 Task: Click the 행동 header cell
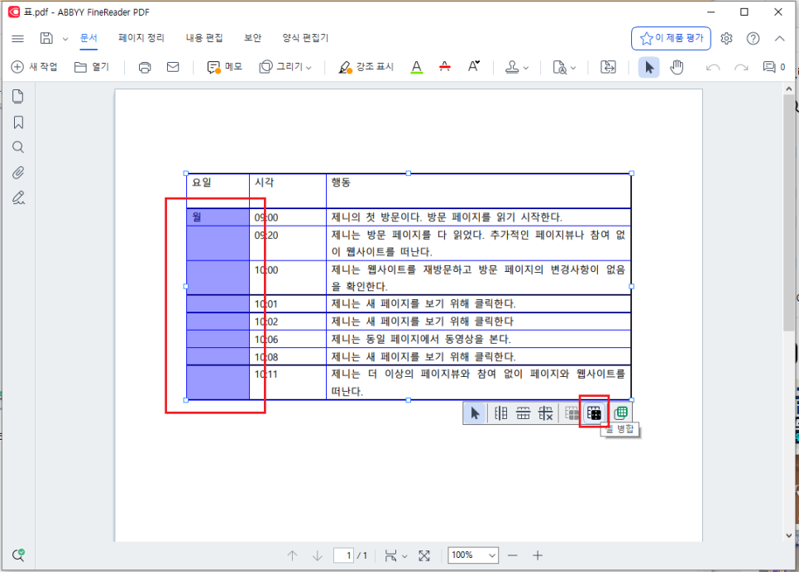478,190
